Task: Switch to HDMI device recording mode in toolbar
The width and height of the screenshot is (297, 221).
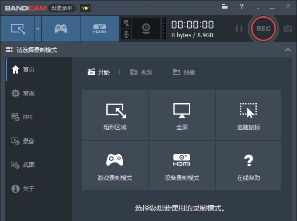Action: 100,29
